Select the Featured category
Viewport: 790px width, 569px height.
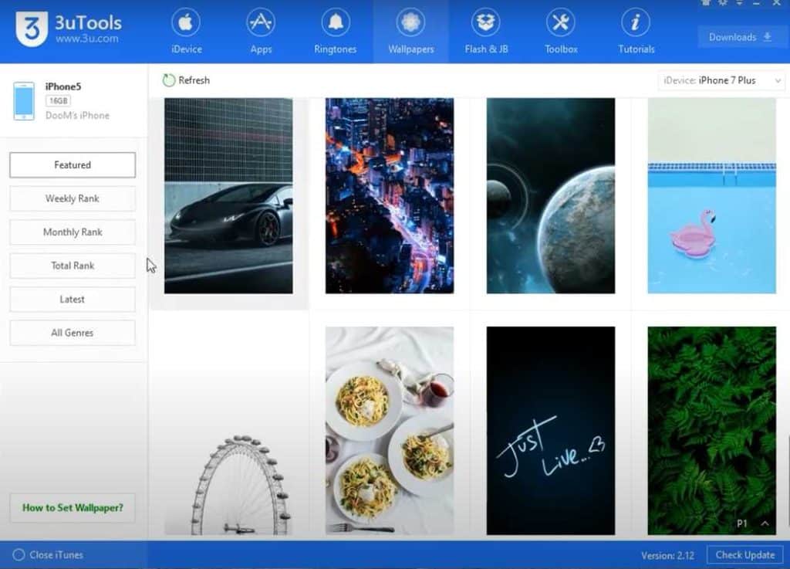[x=73, y=164]
